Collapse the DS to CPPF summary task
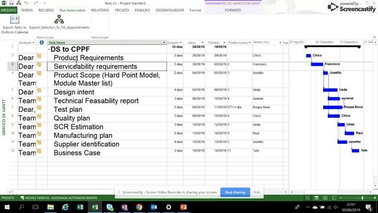The width and height of the screenshot is (378, 213). pos(49,49)
